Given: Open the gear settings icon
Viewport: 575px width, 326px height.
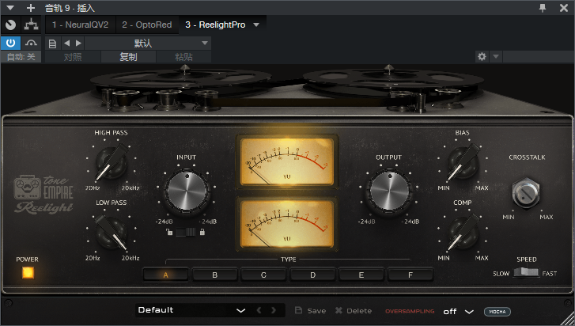Looking at the screenshot, I should 482,56.
